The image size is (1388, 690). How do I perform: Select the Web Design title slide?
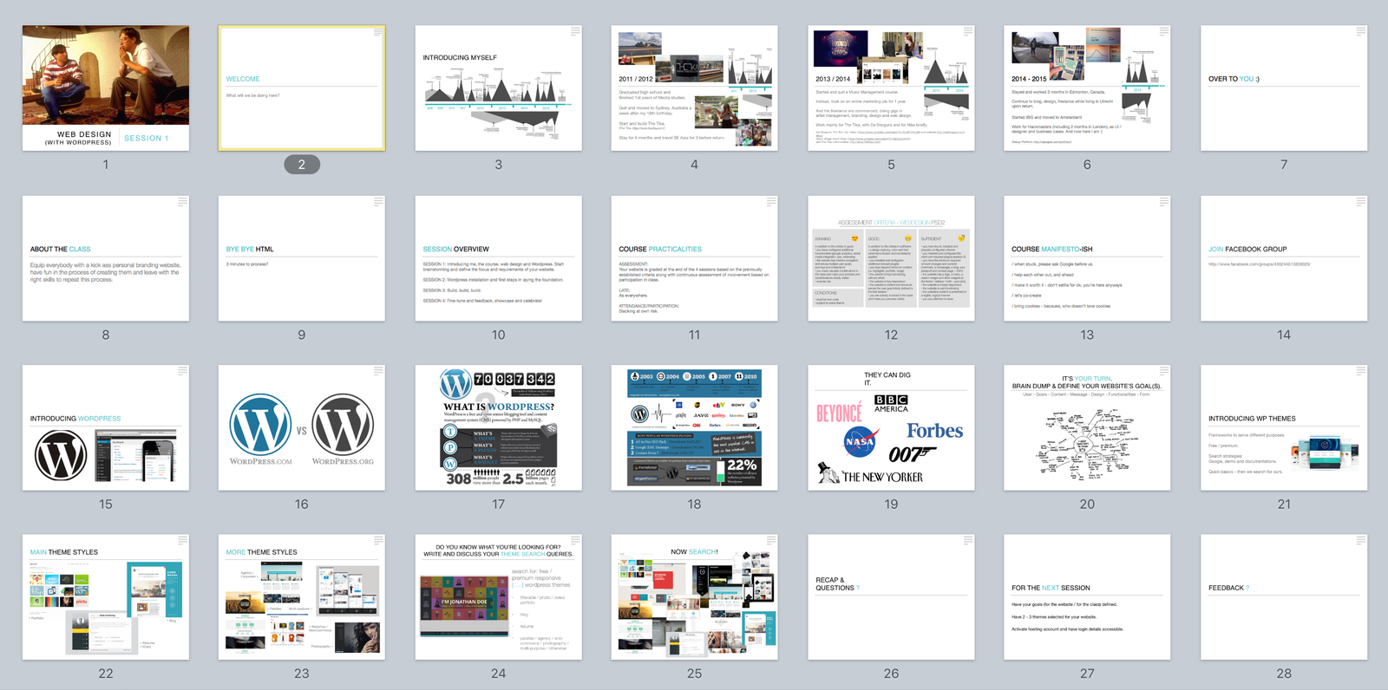105,88
